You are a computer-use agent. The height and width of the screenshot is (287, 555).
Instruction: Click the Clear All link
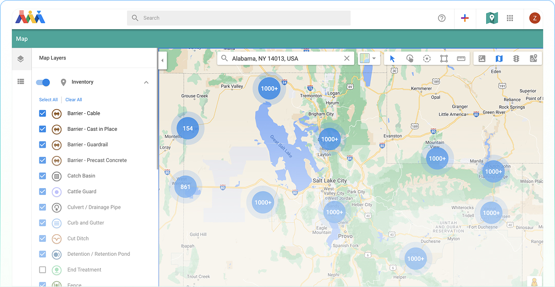click(73, 99)
